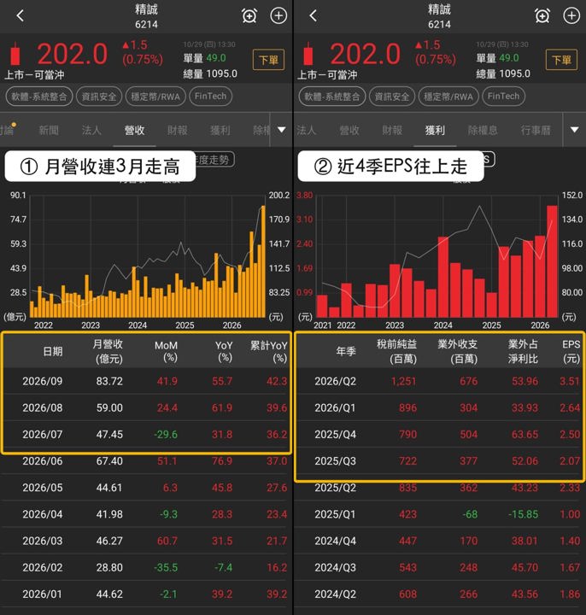Open 穩定幣/RWA tag in right panel
The image size is (586, 615).
point(448,97)
